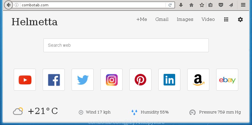Image resolution: width=252 pixels, height=125 pixels.
Task: Click the Humidity 55% text
Action: click(155, 112)
